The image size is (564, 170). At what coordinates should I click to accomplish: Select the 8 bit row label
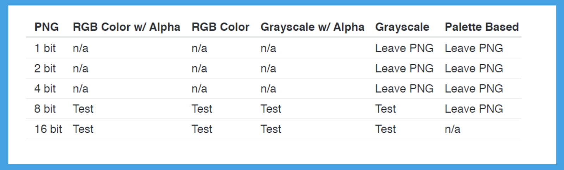(x=45, y=109)
